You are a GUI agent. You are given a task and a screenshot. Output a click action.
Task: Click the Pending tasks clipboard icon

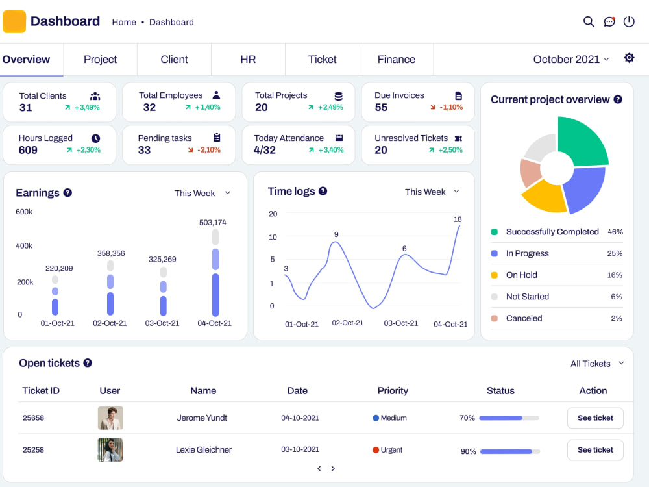point(217,138)
